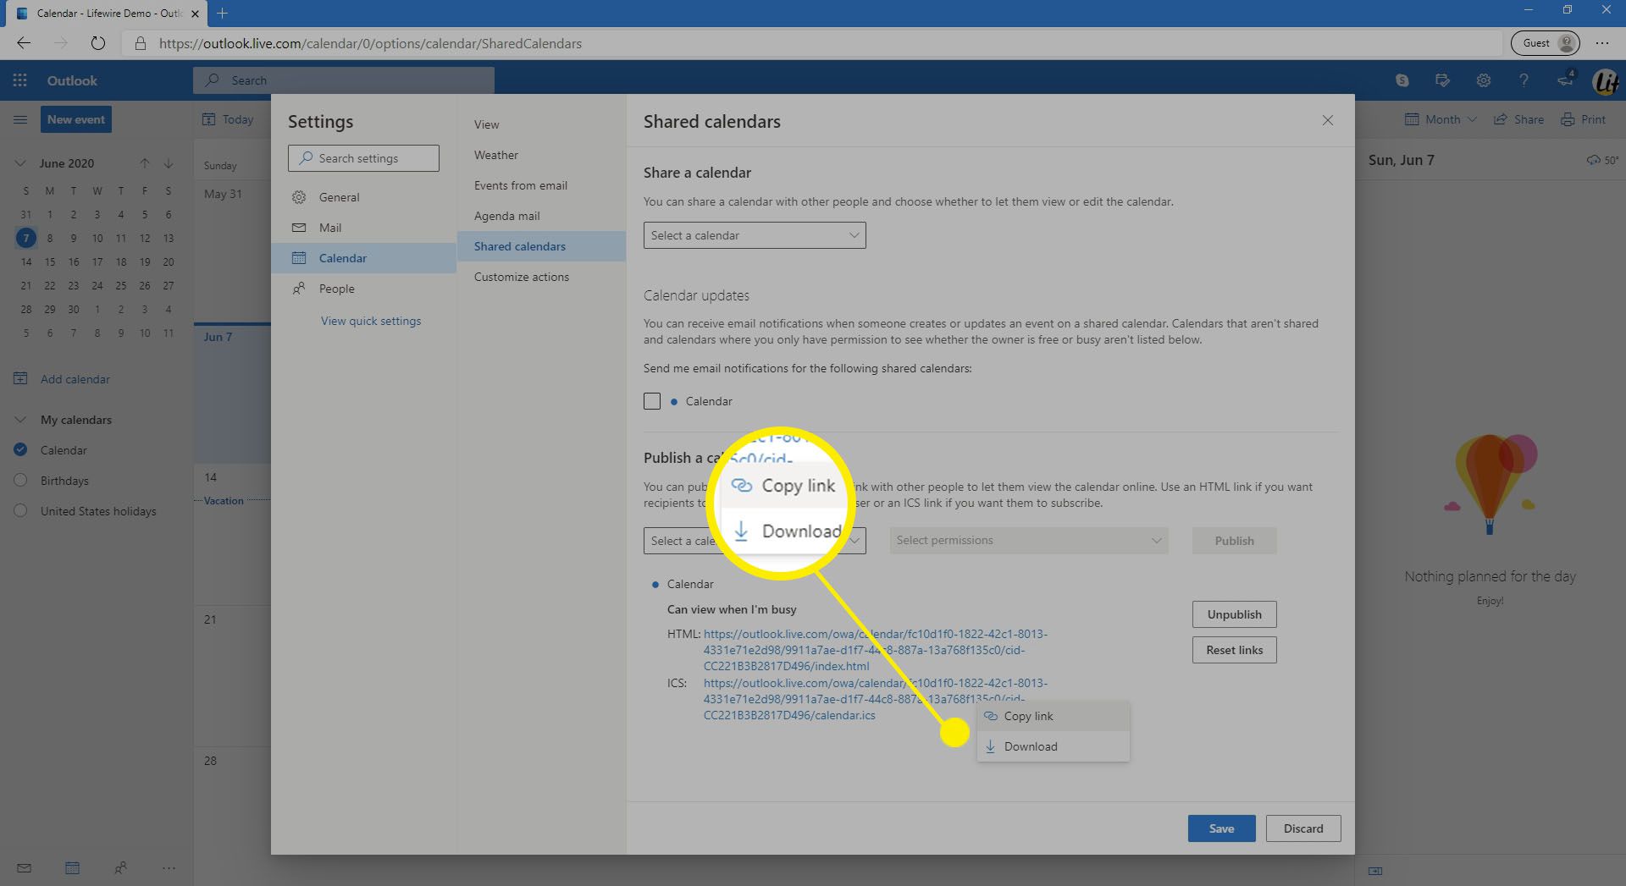Choose Copy link from context menu
The width and height of the screenshot is (1626, 886).
1053,716
